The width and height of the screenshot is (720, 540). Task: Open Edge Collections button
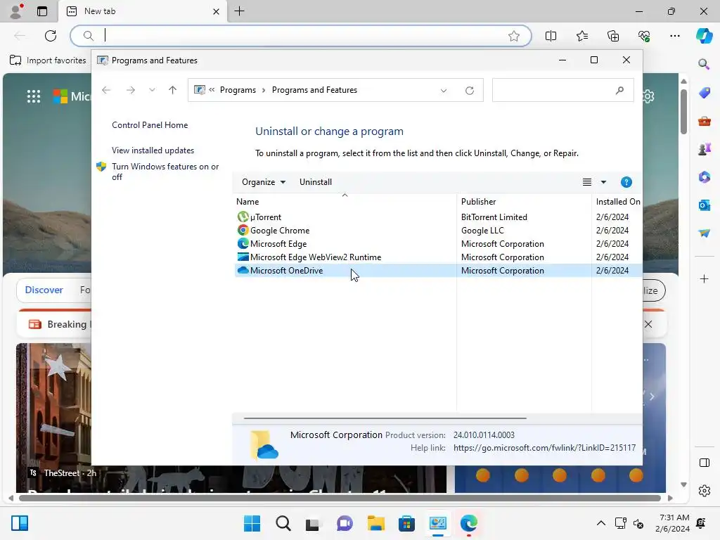[613, 36]
